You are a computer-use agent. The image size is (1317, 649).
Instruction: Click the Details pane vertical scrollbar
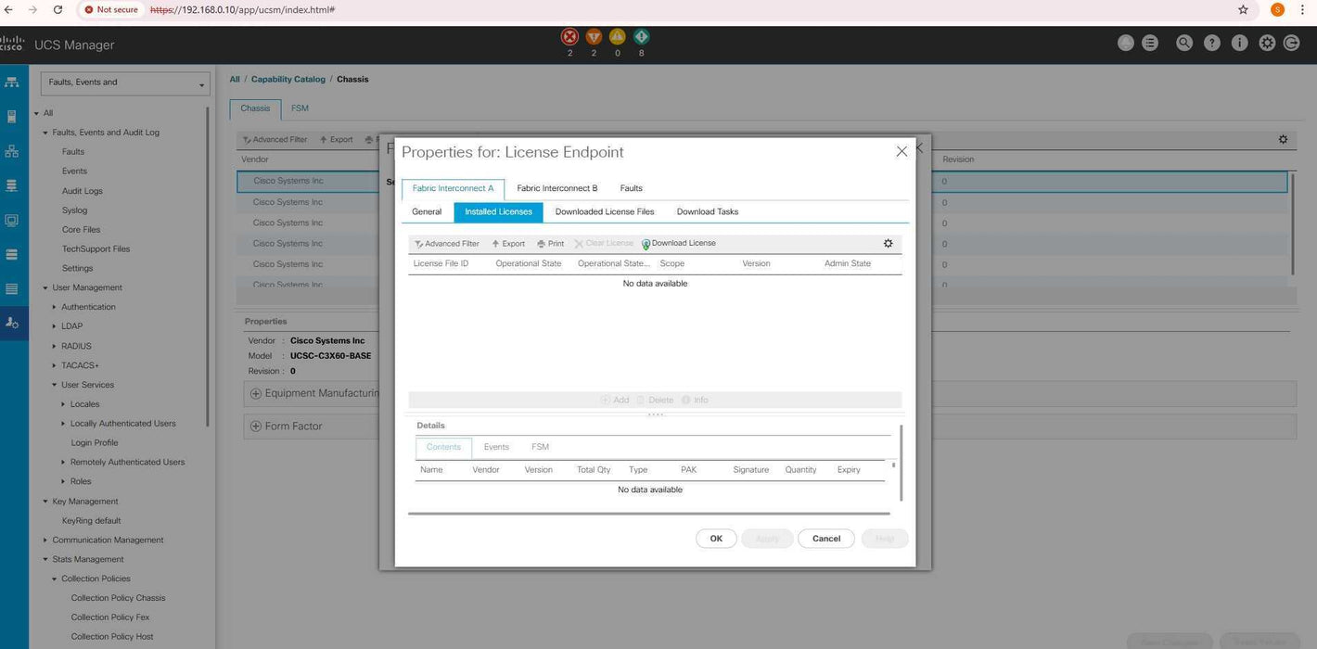(901, 464)
